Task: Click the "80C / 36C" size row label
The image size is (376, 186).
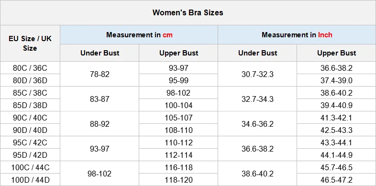Action: coord(30,68)
